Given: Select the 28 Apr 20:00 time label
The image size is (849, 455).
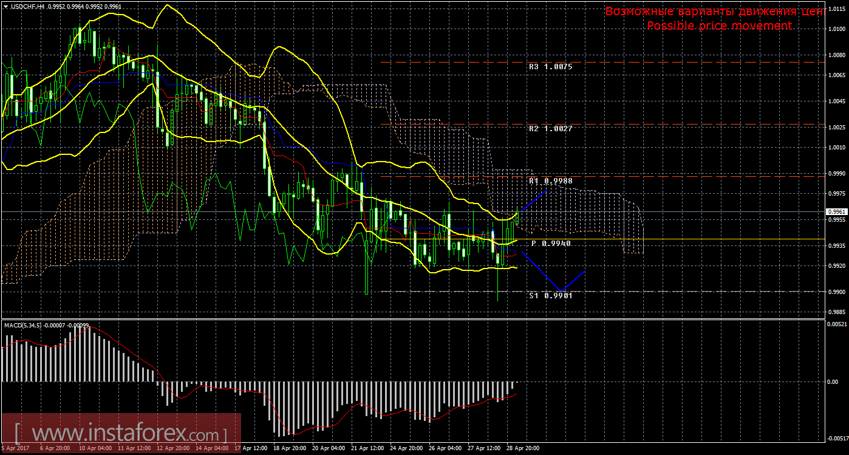Looking at the screenshot, I should (522, 448).
